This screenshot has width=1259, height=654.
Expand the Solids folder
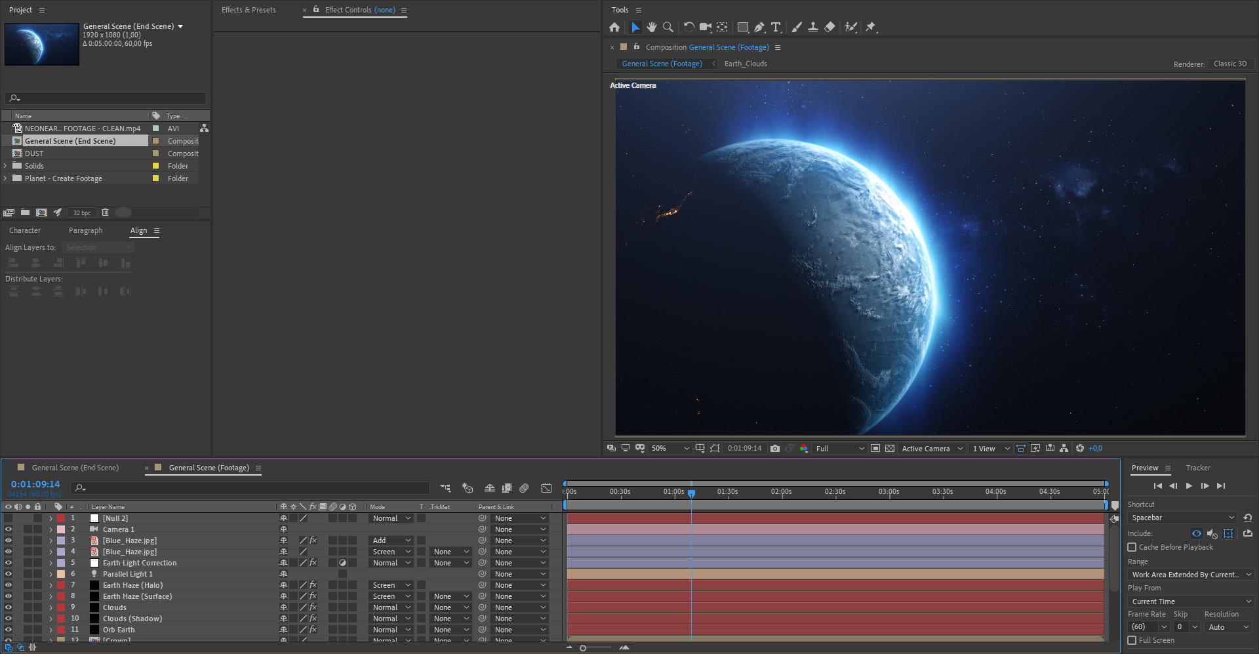click(6, 166)
